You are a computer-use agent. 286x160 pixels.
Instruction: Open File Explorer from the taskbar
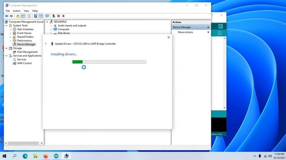(35, 156)
